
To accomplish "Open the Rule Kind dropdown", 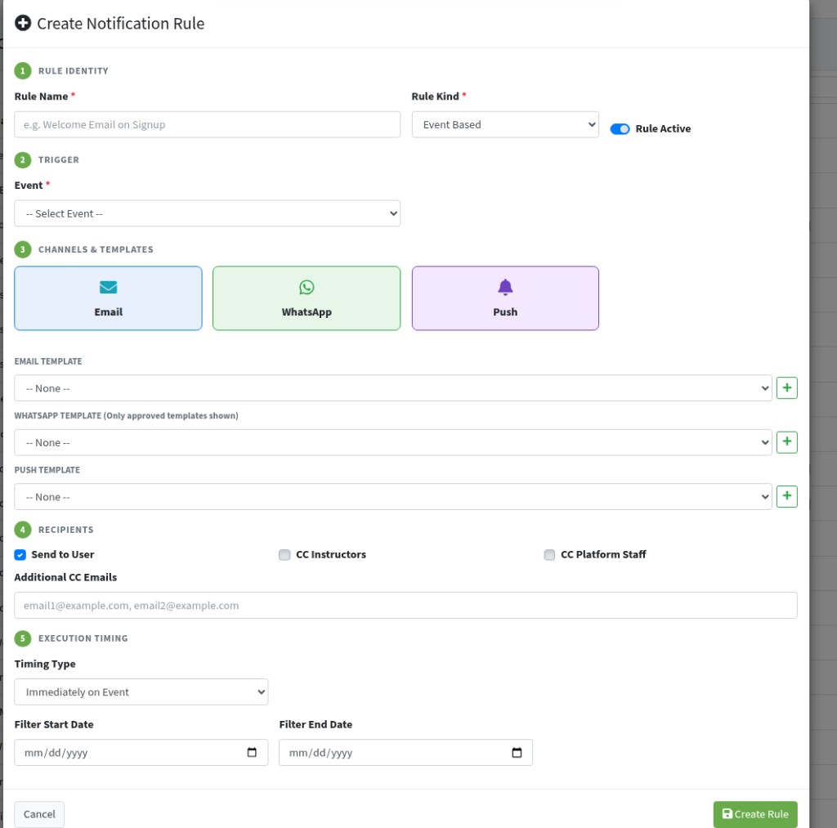I will point(505,124).
